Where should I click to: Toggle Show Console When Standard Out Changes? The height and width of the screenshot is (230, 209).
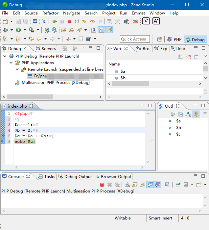150,185
